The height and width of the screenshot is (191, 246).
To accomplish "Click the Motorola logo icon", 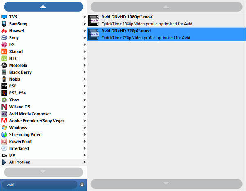I will (x=4, y=65).
